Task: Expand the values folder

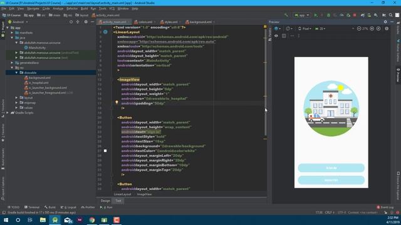Action: [17, 107]
